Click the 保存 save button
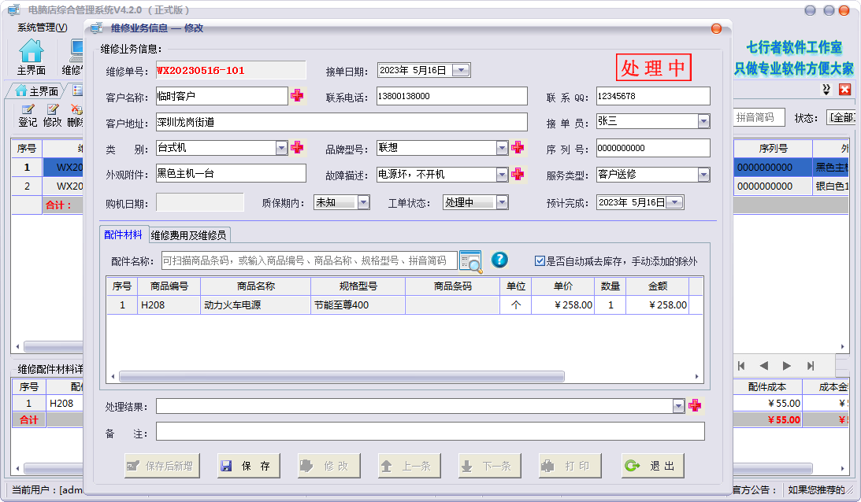The width and height of the screenshot is (861, 502). (x=249, y=466)
